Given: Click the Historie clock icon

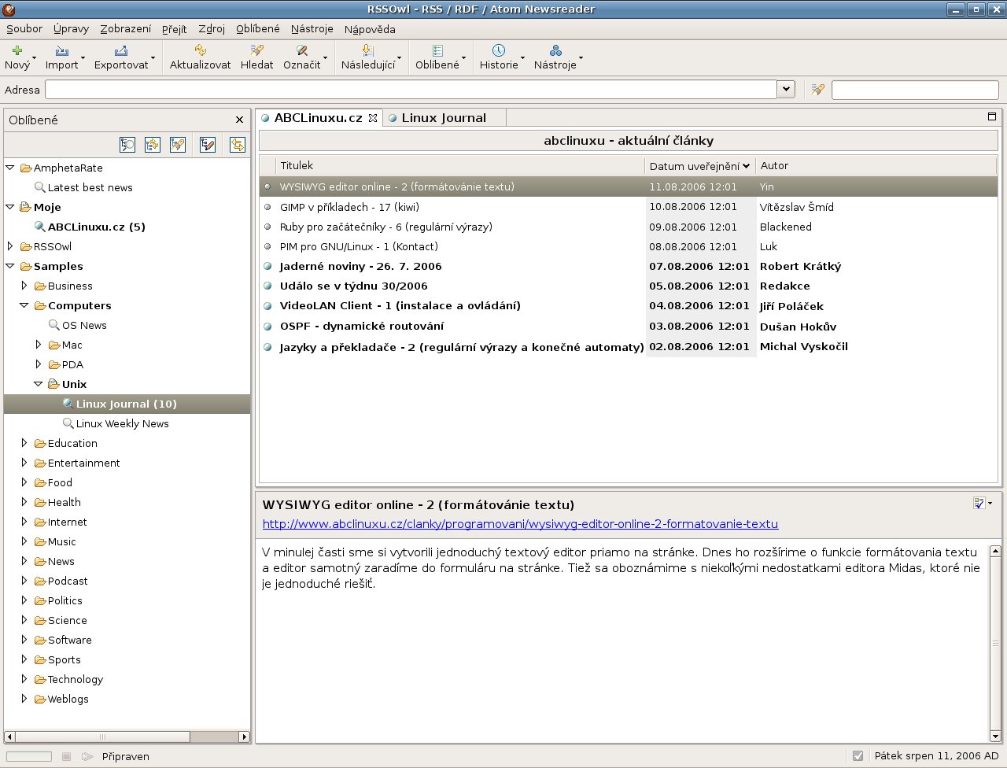Looking at the screenshot, I should coord(499,50).
